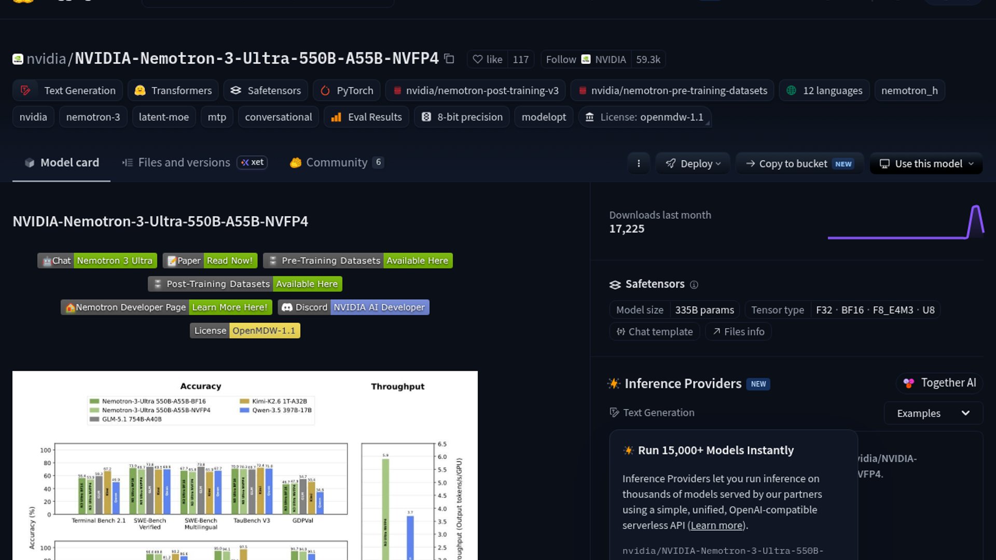Select the Text Generation tag
996x560 pixels.
67,91
